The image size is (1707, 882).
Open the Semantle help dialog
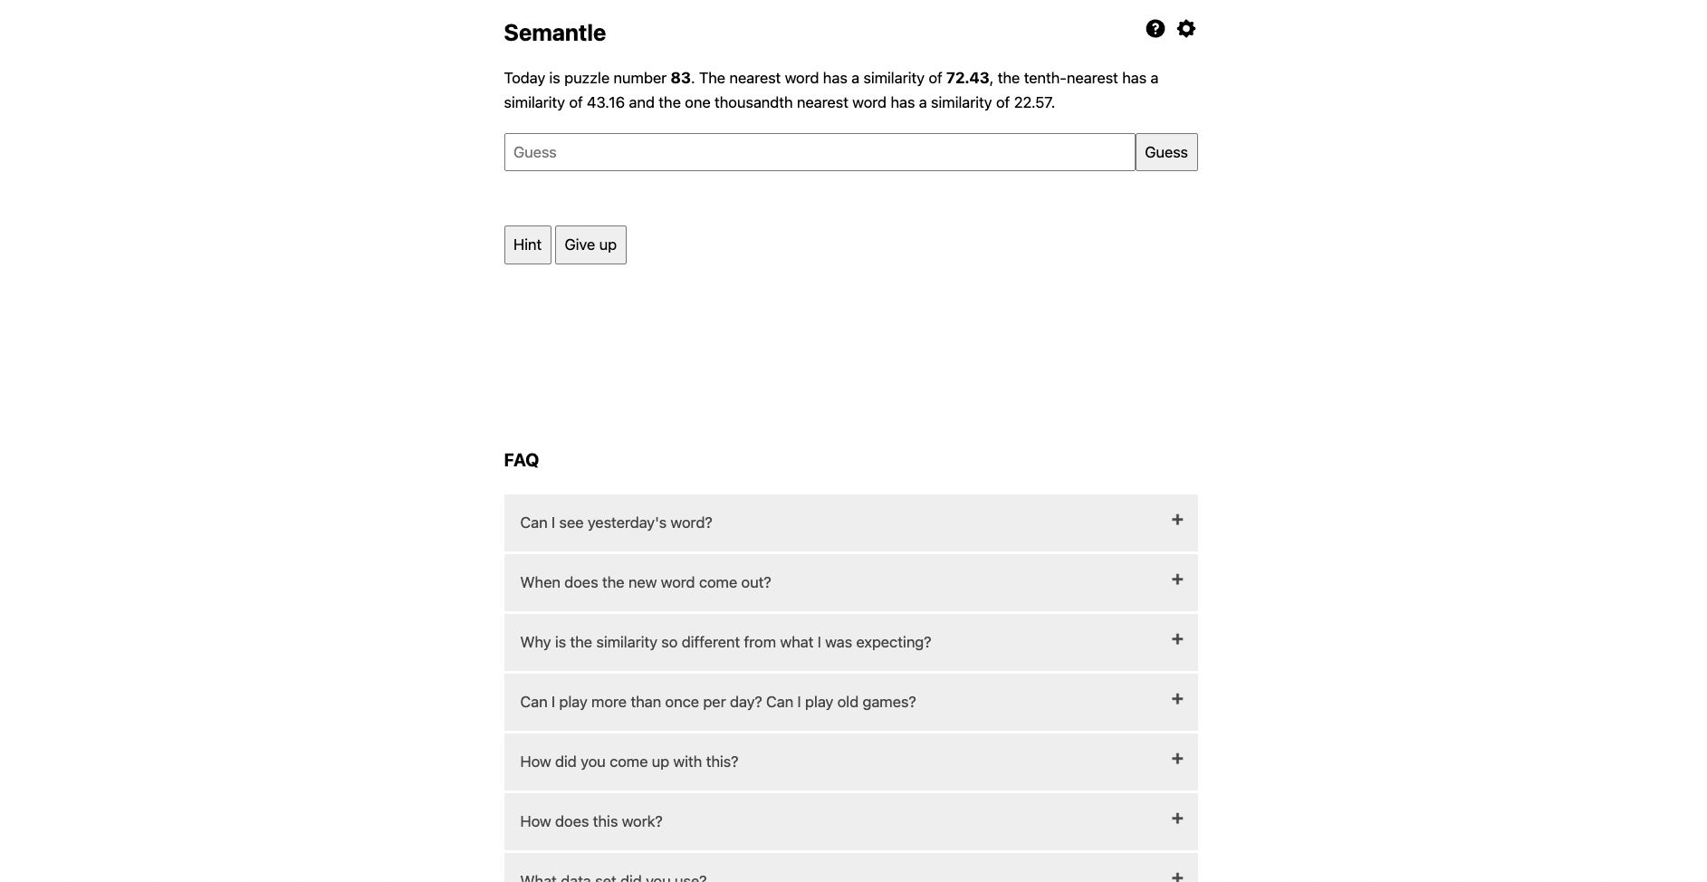coord(1155,28)
